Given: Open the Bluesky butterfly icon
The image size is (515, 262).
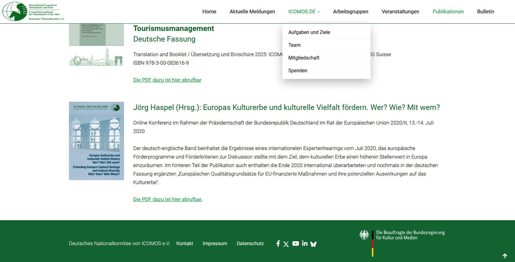Looking at the screenshot, I should [x=313, y=244].
